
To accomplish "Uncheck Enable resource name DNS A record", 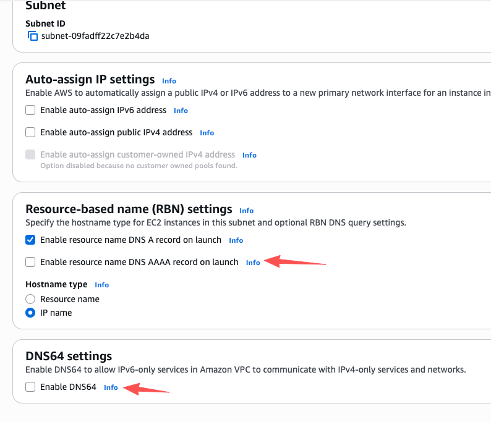I will 30,240.
